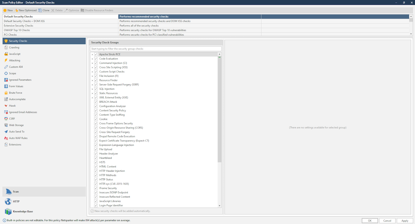Expand the Cross Site Scripting (XSS) node
The width and height of the screenshot is (415, 224).
tap(92, 68)
